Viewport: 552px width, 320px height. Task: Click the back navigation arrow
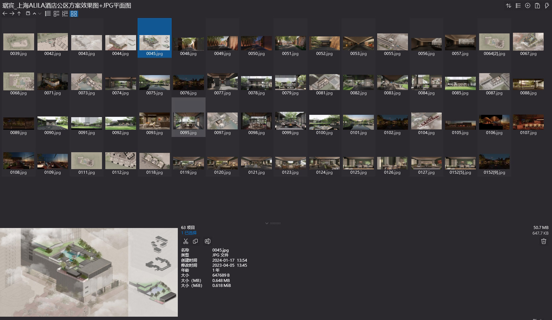tap(5, 14)
